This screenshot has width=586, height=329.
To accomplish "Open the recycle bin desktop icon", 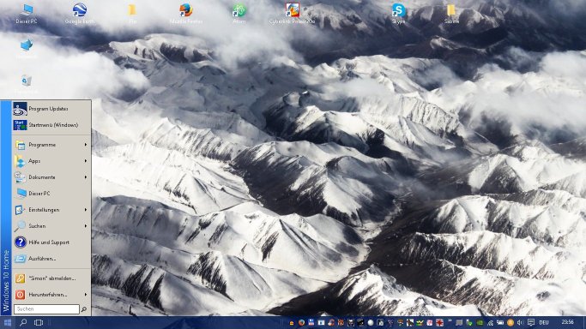I will coord(26,83).
